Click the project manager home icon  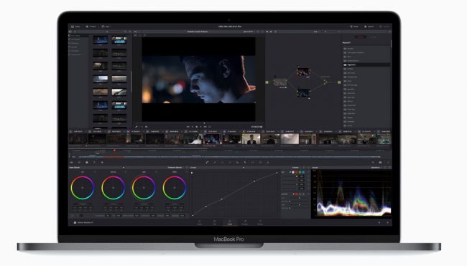tap(379, 222)
